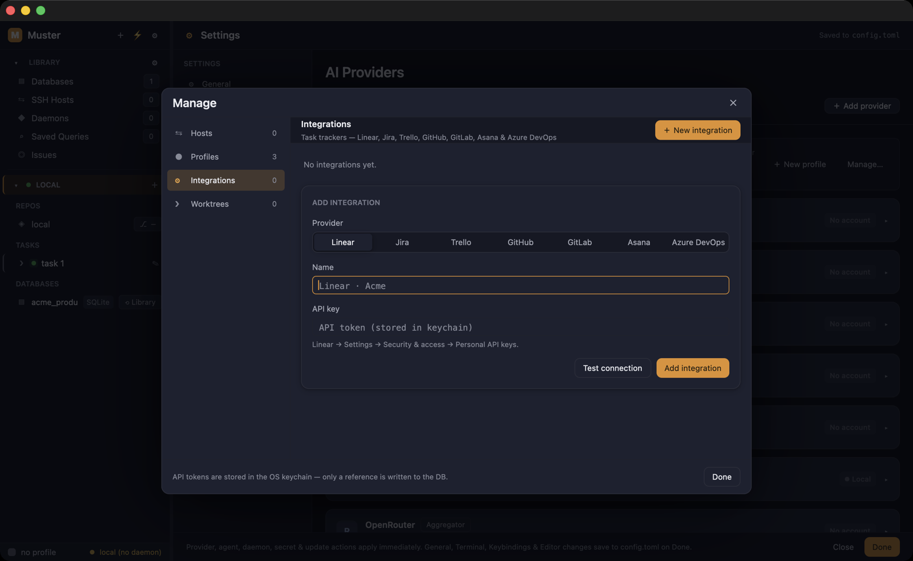This screenshot has height=561, width=913.
Task: Click the Add integration button
Action: click(x=692, y=368)
